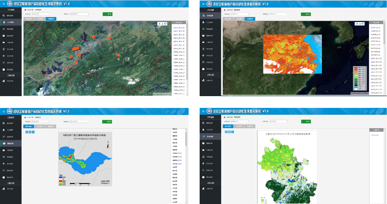Click the reset icon above blue-algae lake image
Screen dimensions: 387x204
pos(27,132)
